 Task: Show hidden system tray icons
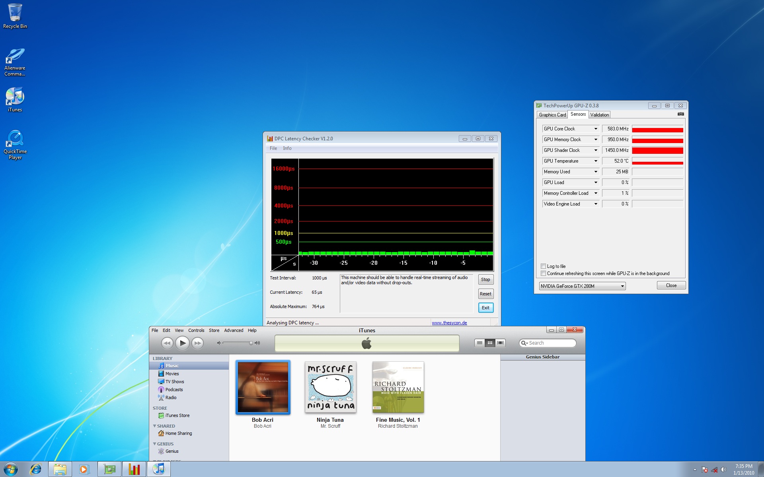(x=695, y=469)
